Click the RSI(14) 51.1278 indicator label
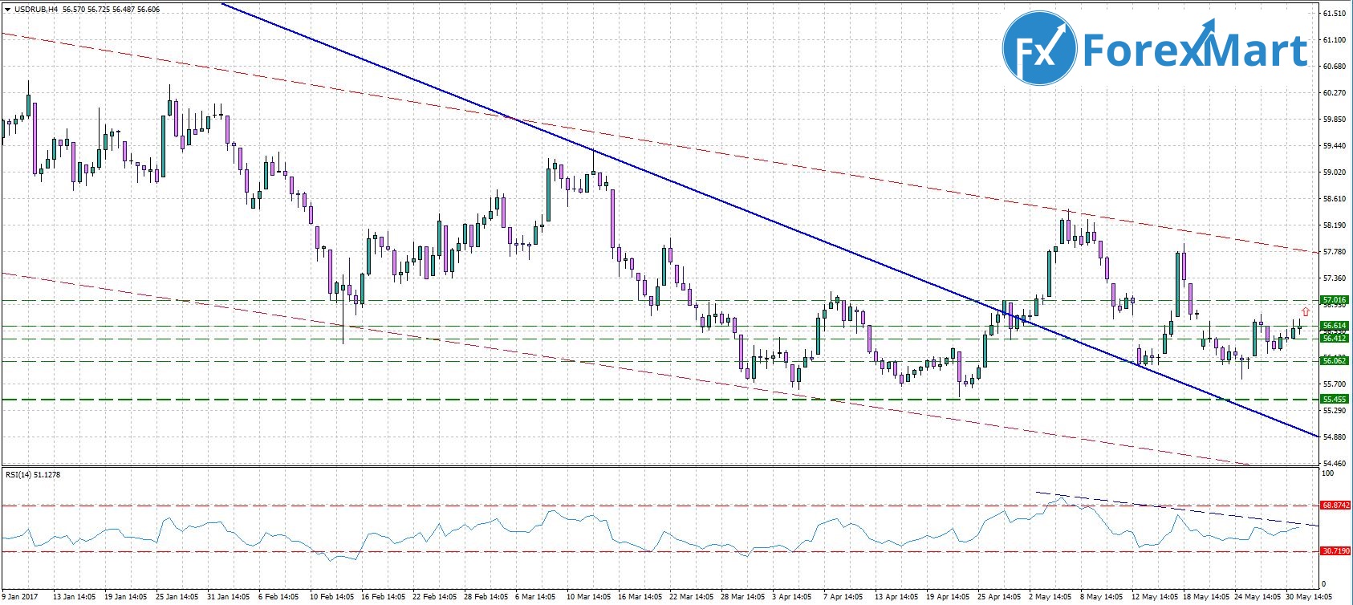Image resolution: width=1353 pixels, height=605 pixels. pos(33,474)
